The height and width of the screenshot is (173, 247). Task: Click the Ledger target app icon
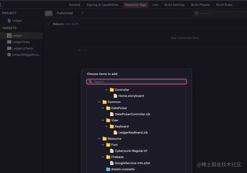[x=9, y=36]
